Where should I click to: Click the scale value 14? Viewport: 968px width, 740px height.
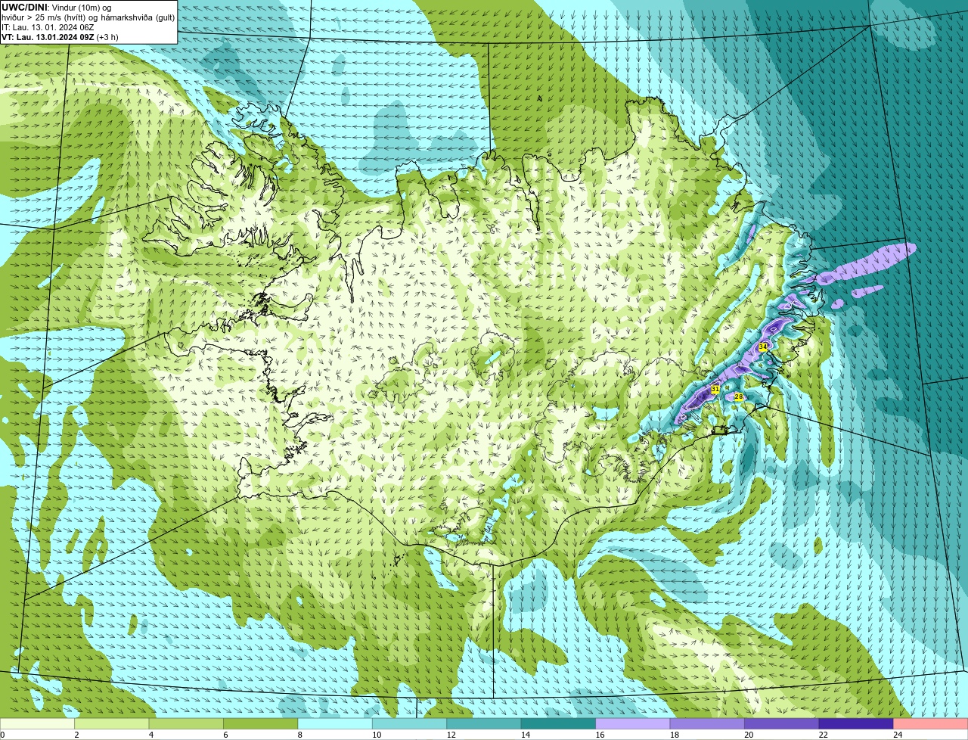point(526,735)
